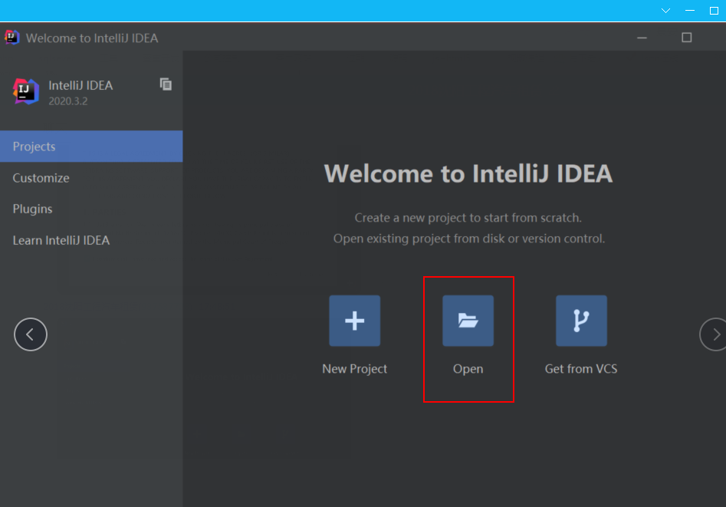Click the copy icon next to IntelliJ IDEA
This screenshot has width=726, height=507.
pyautogui.click(x=166, y=84)
